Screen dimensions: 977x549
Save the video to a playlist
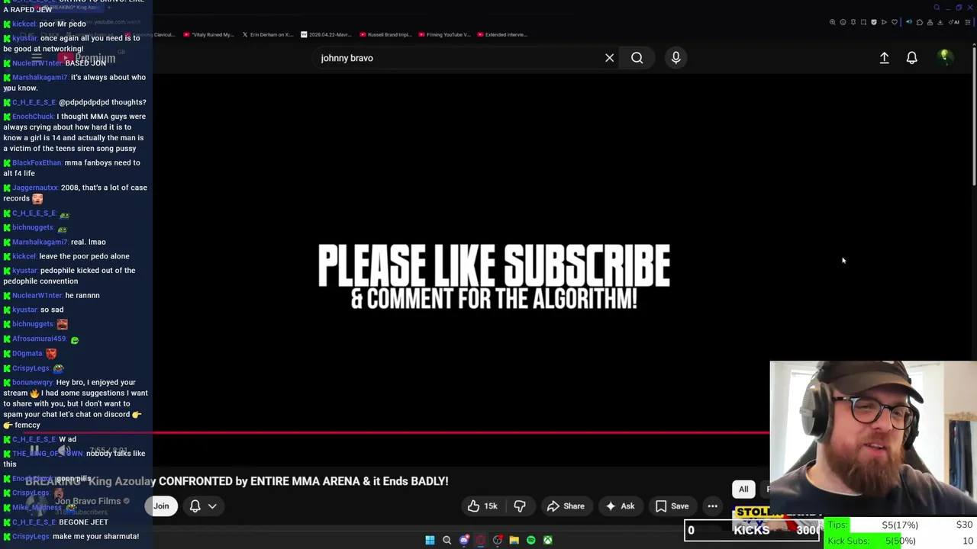coord(672,506)
